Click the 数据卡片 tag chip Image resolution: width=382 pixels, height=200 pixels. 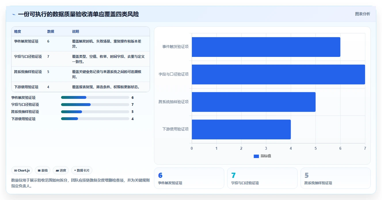[82, 170]
